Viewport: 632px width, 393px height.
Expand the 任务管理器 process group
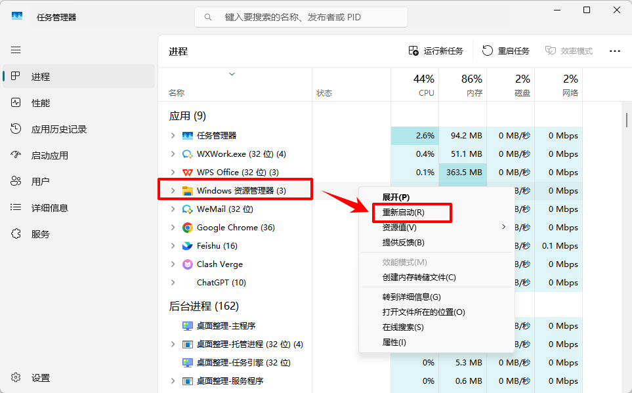[173, 135]
